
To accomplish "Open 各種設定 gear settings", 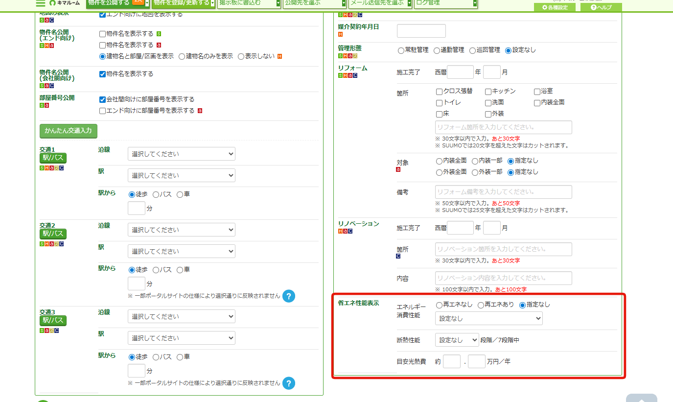I will pos(555,7).
